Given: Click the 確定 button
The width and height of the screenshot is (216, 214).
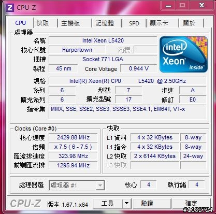Looking at the screenshot, I should 191,203.
